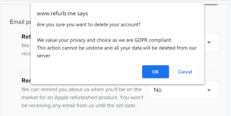
Task: Open the reminder dropdown showing No
Action: coord(183,90)
